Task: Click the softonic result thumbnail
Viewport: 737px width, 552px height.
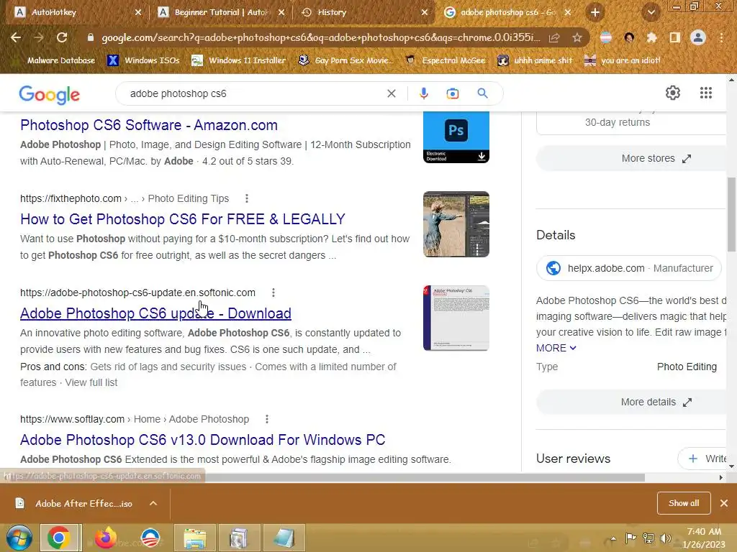Action: pos(456,318)
